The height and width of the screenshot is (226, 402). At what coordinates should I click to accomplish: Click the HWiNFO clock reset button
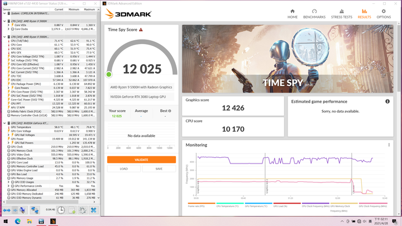61,210
